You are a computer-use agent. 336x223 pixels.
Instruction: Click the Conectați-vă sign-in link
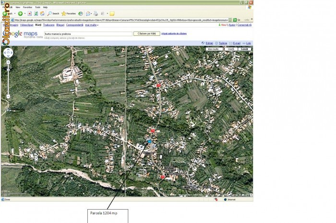[x=244, y=25]
